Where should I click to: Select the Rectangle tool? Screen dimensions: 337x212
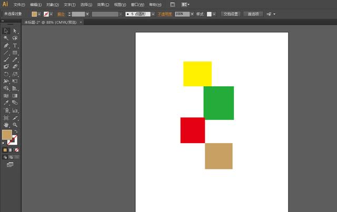15,53
